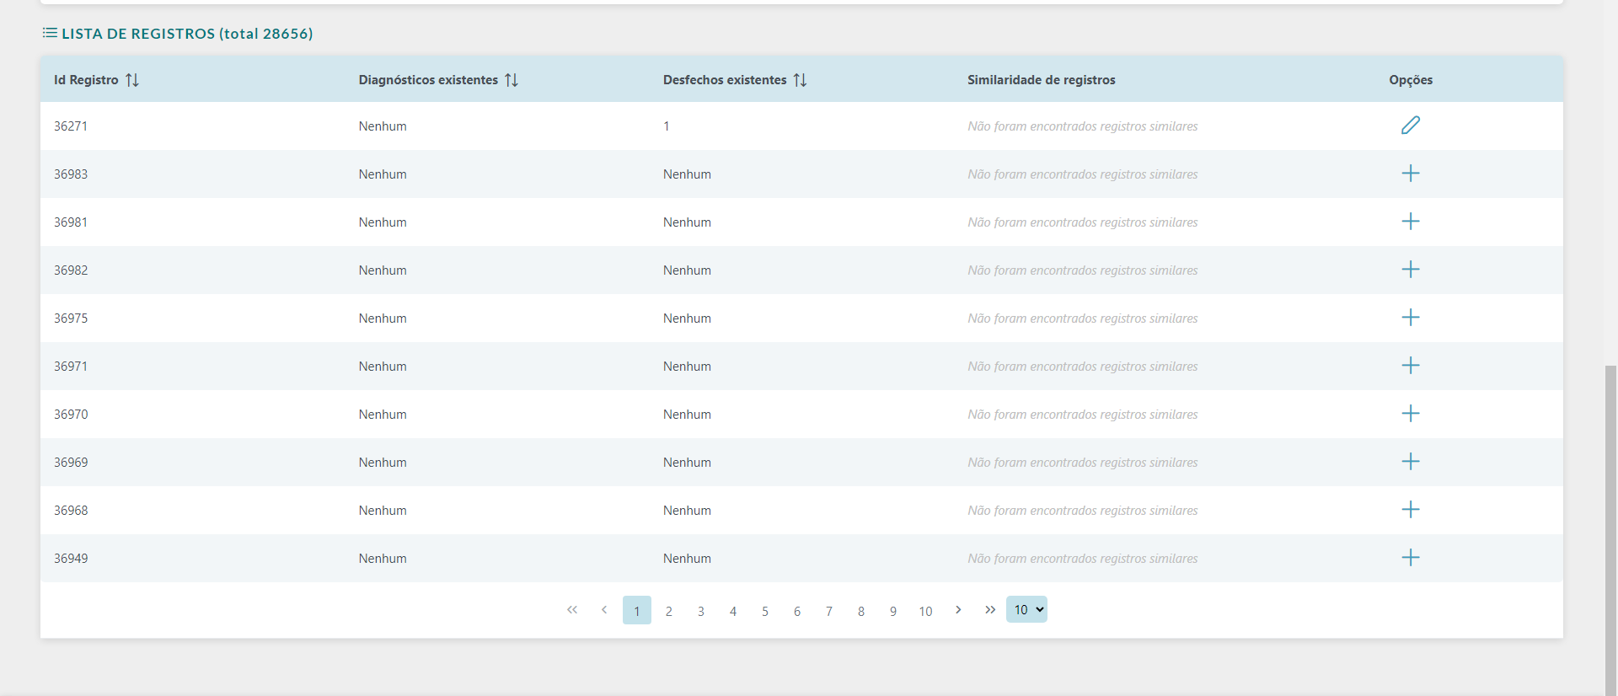Go to page 7
This screenshot has width=1618, height=696.
point(829,611)
